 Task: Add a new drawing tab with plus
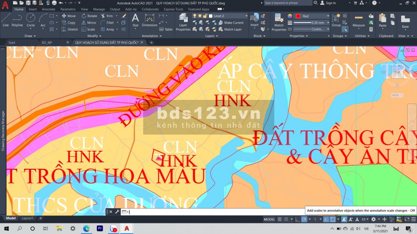point(152,43)
